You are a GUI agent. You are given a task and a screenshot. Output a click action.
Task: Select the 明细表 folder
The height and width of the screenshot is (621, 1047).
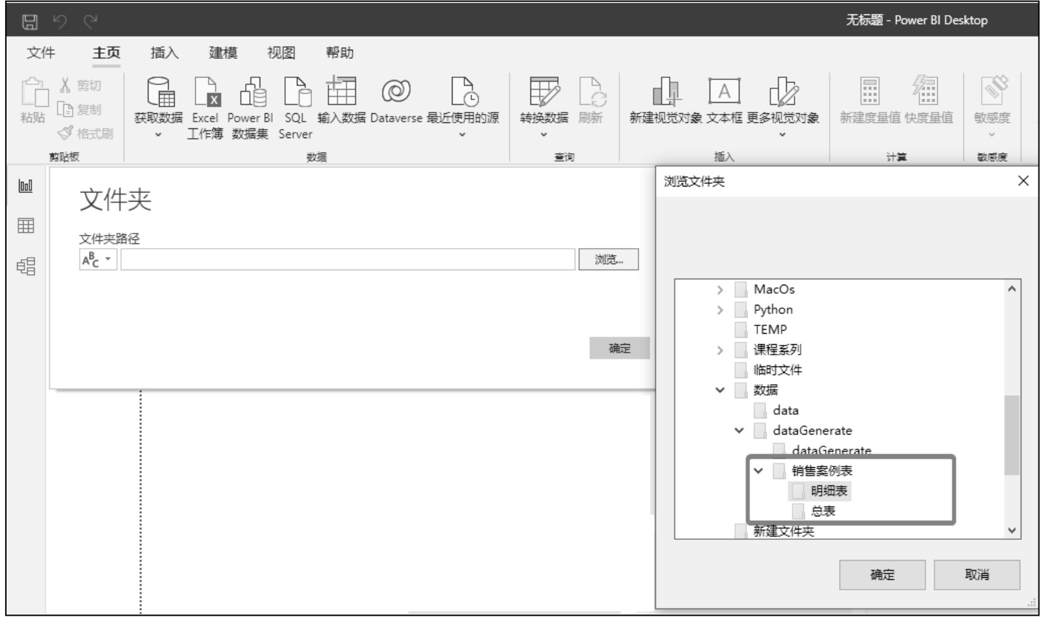pyautogui.click(x=829, y=491)
